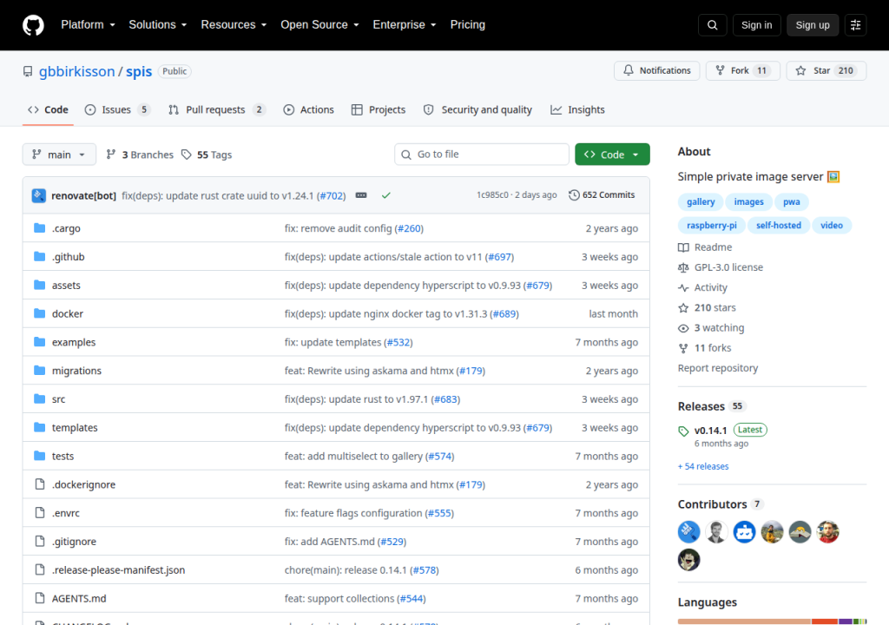Expand the Resources menu
Viewport: 889px width, 625px height.
tap(234, 25)
